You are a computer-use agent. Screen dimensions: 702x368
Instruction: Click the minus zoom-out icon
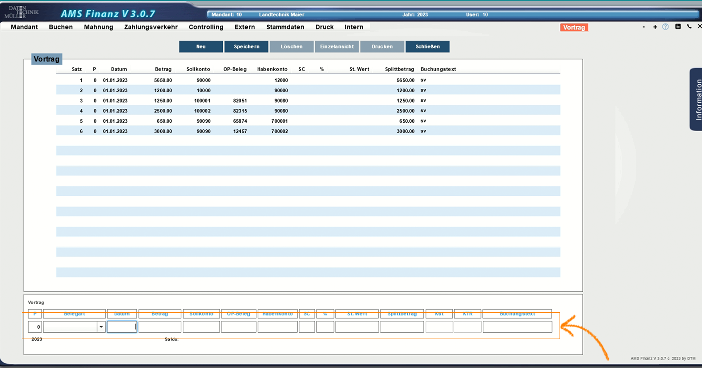pos(643,27)
